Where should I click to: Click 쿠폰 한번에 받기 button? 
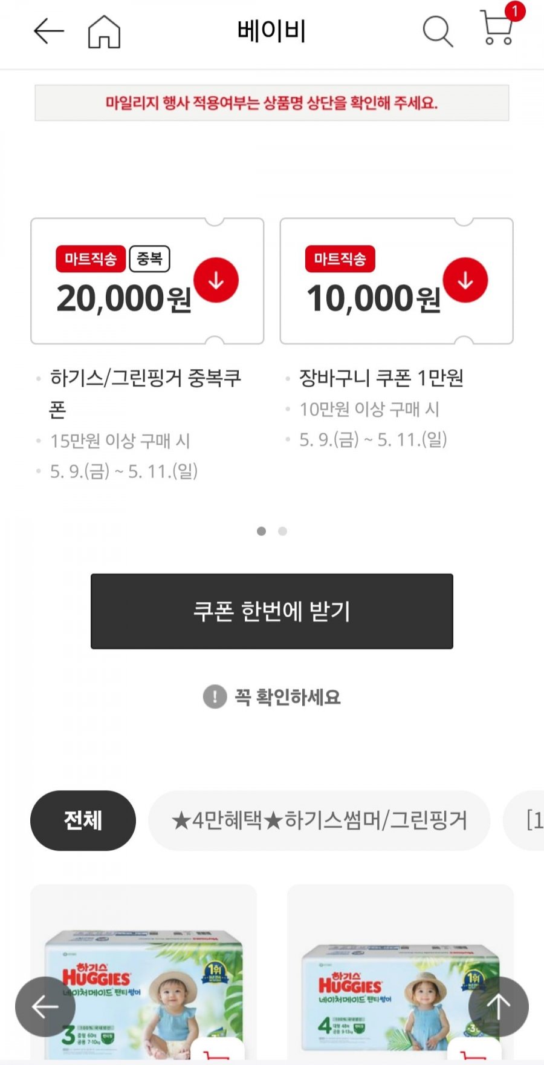272,611
